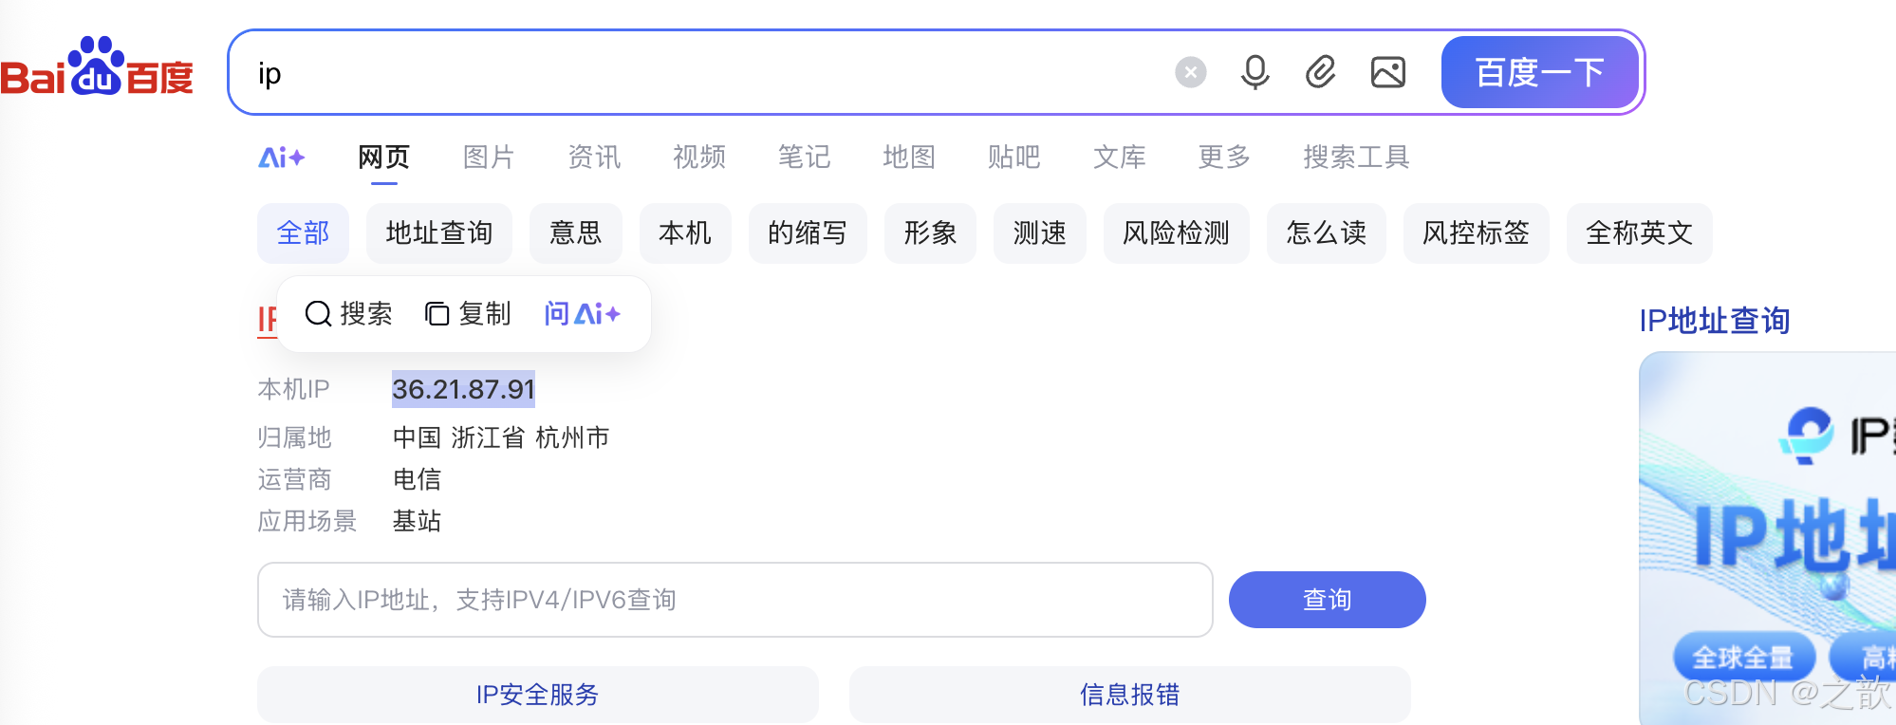Image resolution: width=1896 pixels, height=725 pixels.
Task: Click the 全球全量 badge on banner
Action: pos(1743,657)
